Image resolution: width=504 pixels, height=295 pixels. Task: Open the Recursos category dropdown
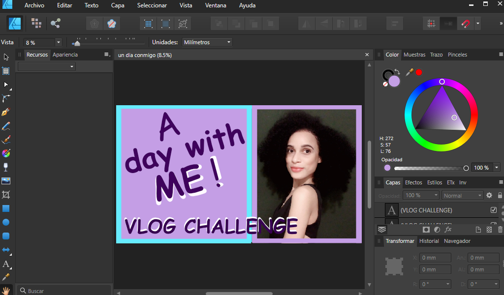coord(47,67)
